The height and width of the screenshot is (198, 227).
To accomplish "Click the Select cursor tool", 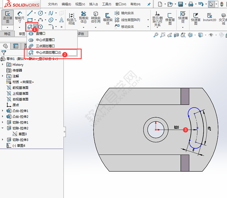I will [211, 4].
